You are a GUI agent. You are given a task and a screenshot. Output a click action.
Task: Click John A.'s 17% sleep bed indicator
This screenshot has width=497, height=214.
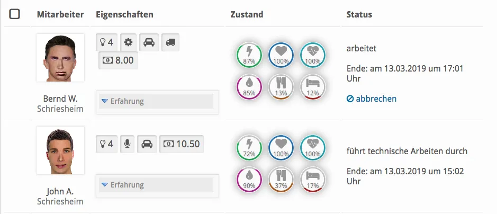pos(313,179)
